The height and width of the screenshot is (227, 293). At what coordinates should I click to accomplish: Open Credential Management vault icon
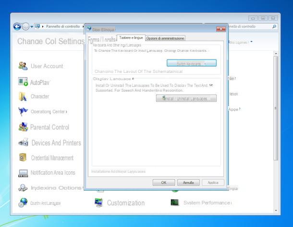click(x=23, y=157)
